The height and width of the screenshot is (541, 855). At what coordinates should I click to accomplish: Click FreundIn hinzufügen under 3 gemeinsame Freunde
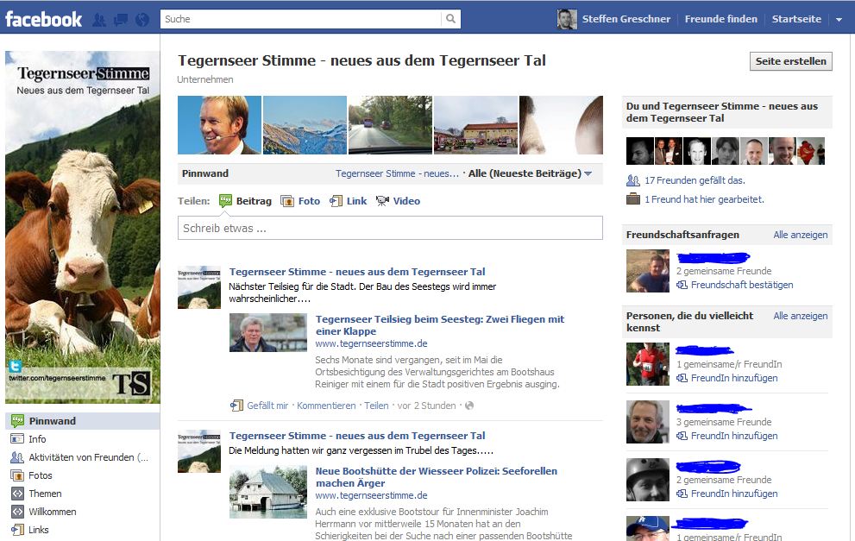[x=734, y=436]
